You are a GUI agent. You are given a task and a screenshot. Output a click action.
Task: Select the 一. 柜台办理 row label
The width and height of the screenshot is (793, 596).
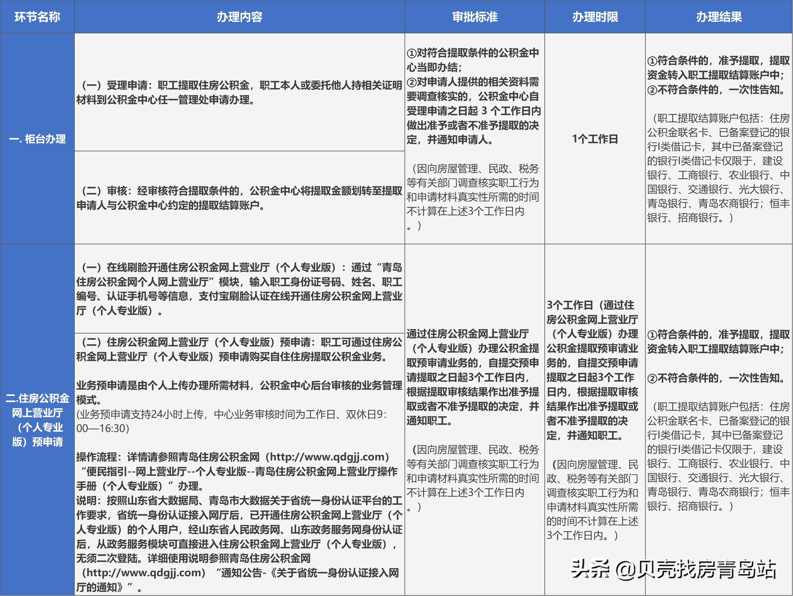click(x=37, y=139)
